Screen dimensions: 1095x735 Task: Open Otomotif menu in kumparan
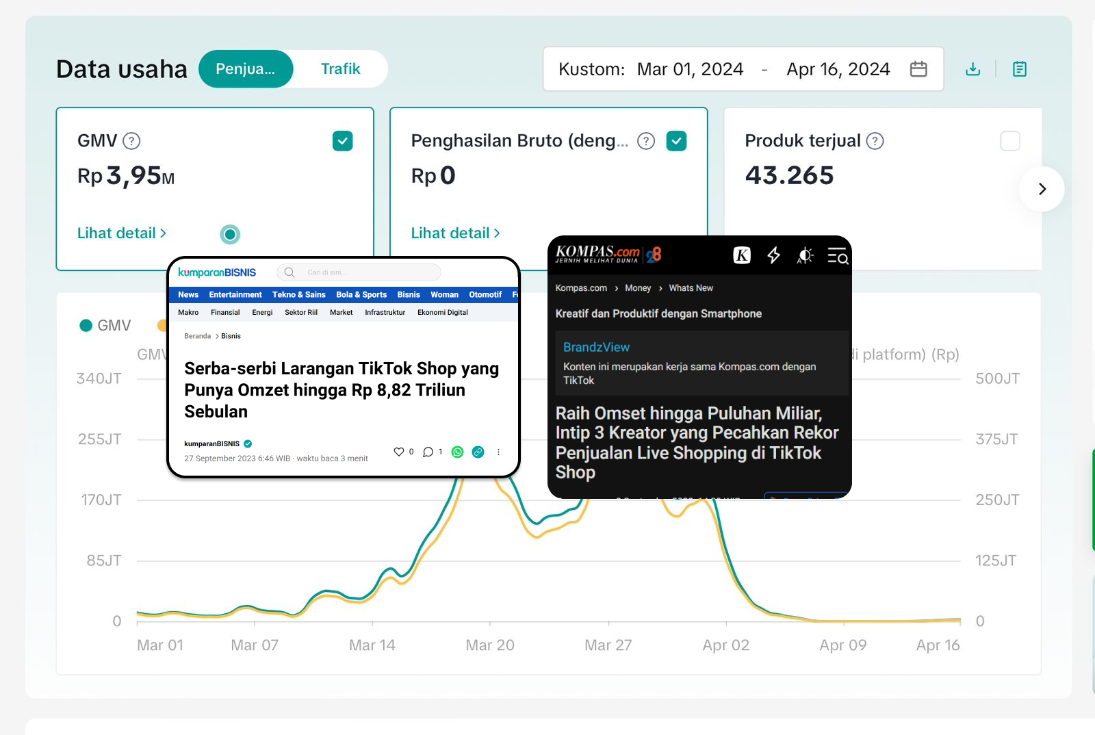pyautogui.click(x=485, y=295)
